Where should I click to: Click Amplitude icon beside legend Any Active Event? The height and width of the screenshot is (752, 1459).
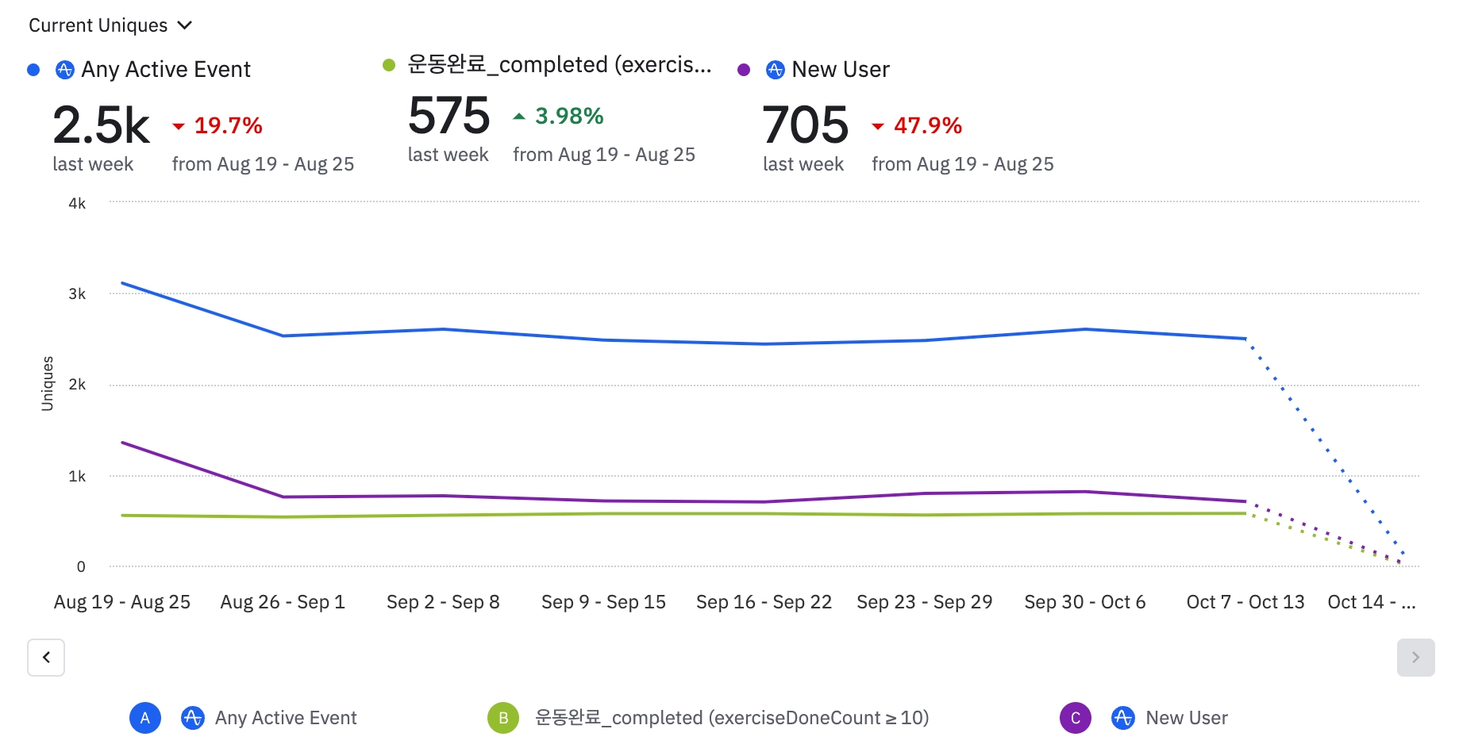193,718
